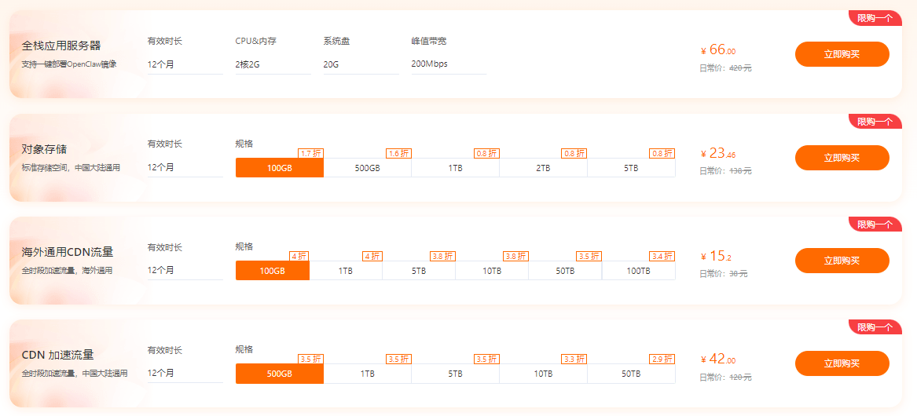Click the 海外通用CDN流量 product title

[68, 253]
